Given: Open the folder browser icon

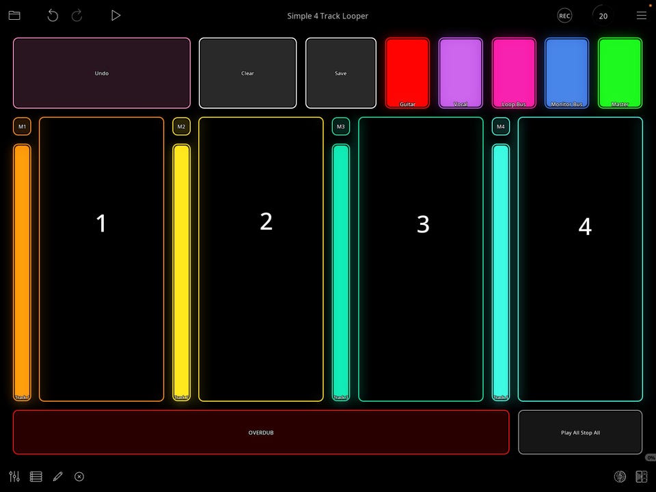Looking at the screenshot, I should click(14, 16).
